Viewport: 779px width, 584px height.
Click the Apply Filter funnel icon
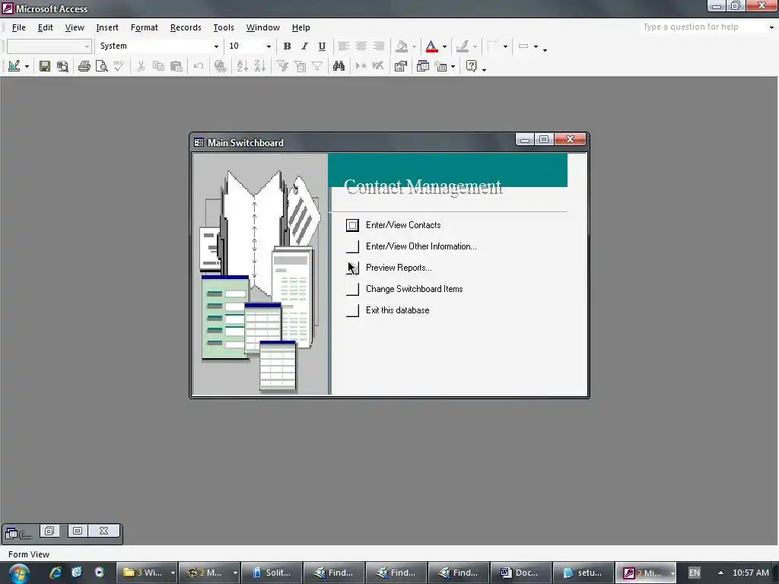(317, 66)
